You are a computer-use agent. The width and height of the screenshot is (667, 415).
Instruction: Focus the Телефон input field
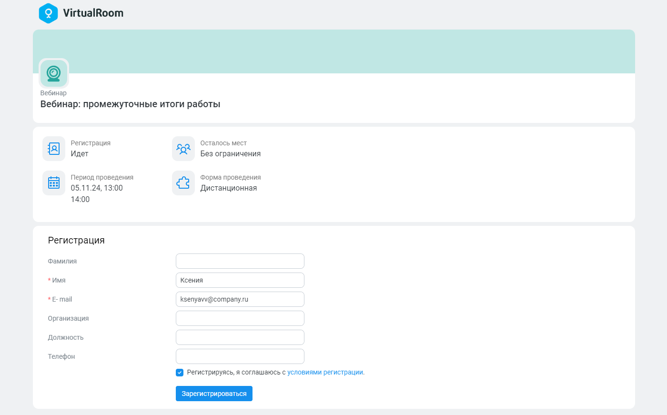(240, 356)
